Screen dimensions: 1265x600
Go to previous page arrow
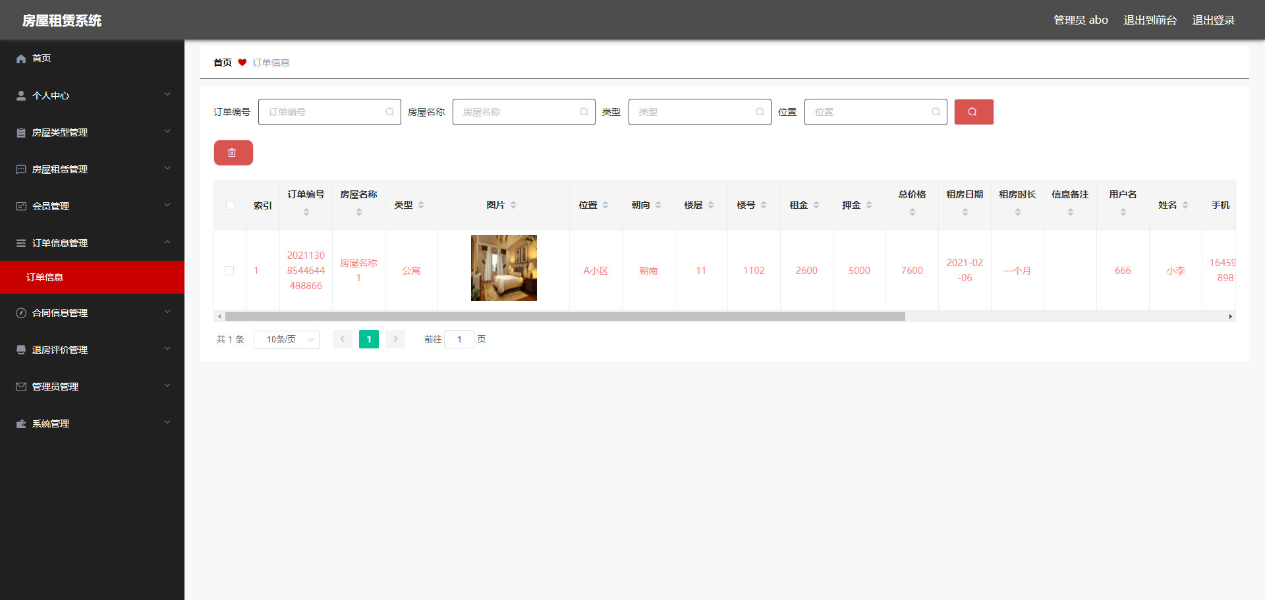pos(343,339)
